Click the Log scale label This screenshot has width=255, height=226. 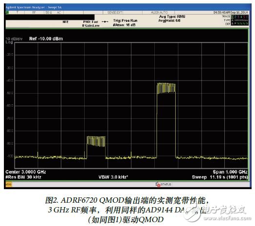(9, 42)
